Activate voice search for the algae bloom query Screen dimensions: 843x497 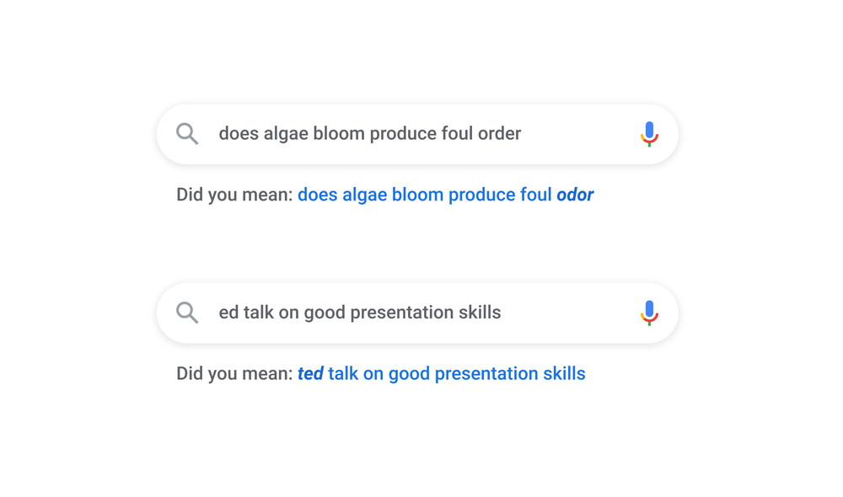coord(648,133)
